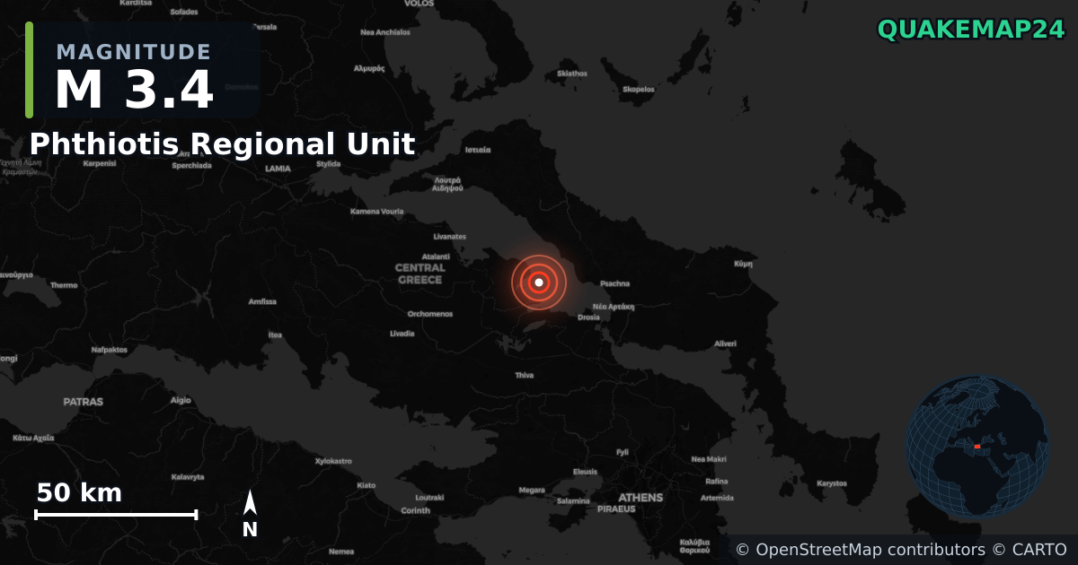Click the ATHENS city label
The width and height of the screenshot is (1078, 565).
coord(641,498)
